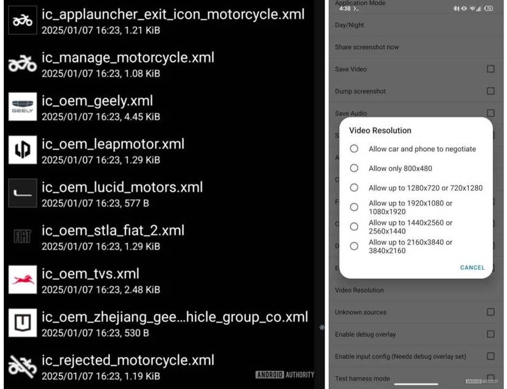Tap the 2025/01/07 16:23, 577 B file details

coord(95,203)
